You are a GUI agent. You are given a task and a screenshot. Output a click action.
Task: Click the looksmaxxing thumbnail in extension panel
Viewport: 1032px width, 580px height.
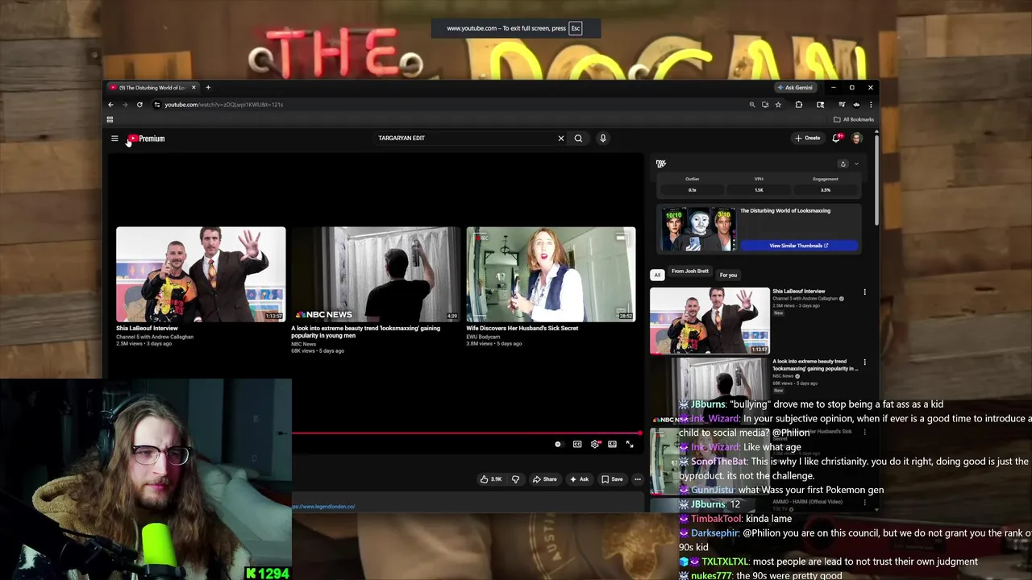[698, 229]
